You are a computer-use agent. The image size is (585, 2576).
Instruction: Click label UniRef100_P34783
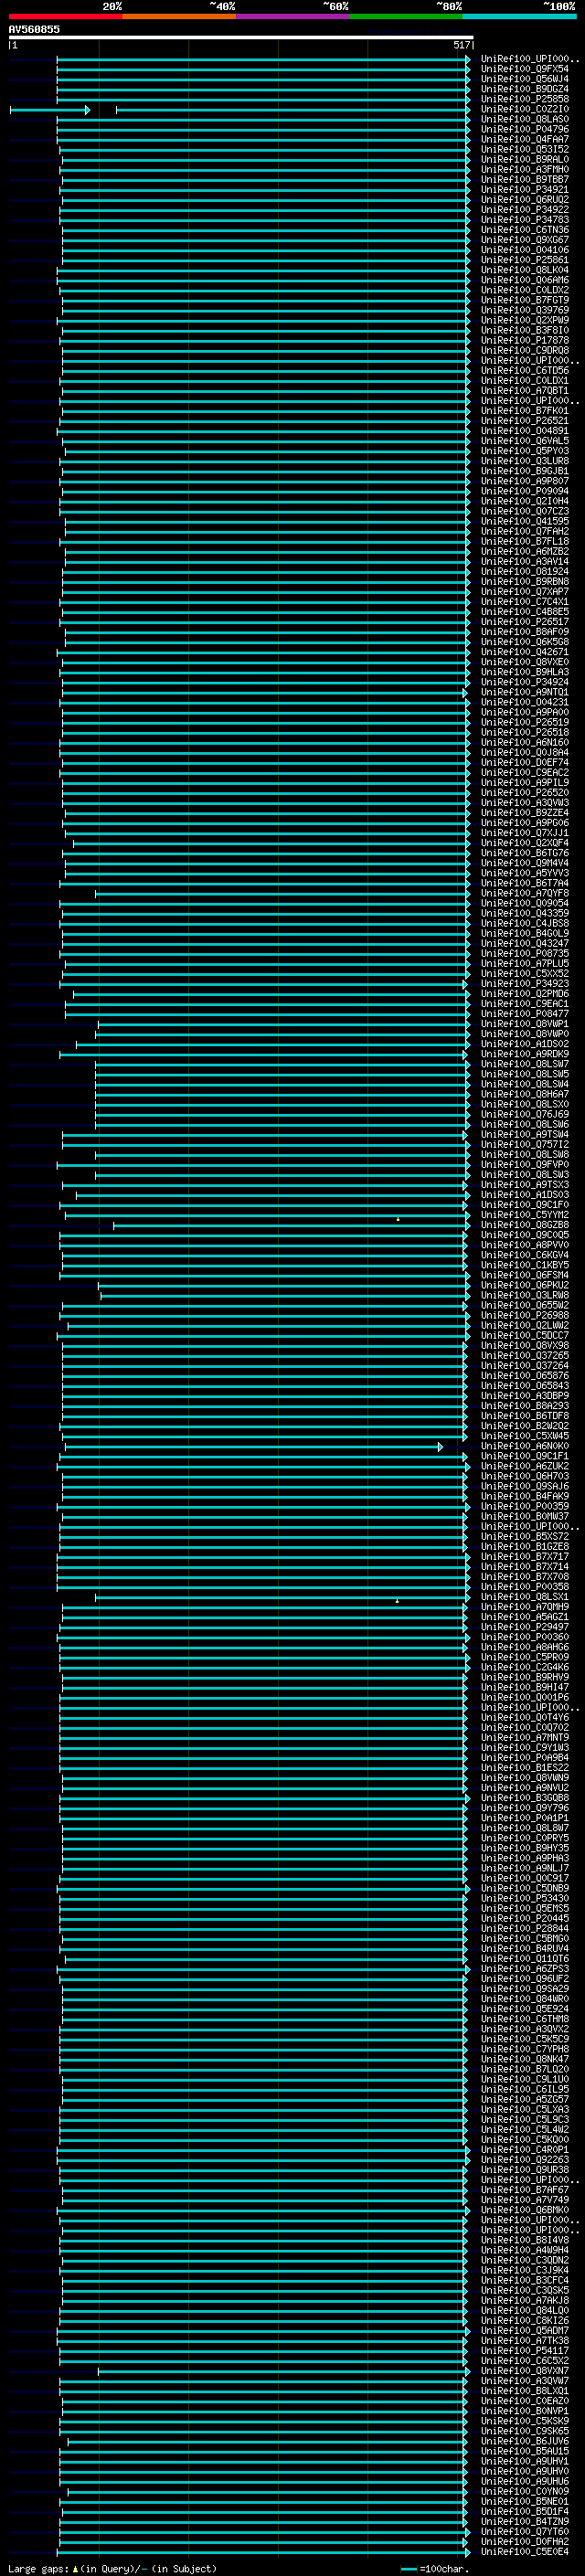[525, 220]
